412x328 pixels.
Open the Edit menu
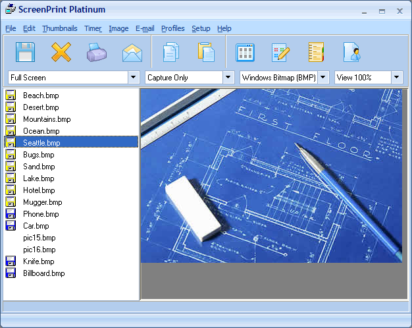point(29,28)
